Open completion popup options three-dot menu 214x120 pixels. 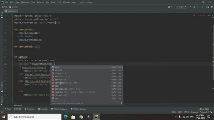(x=121, y=103)
